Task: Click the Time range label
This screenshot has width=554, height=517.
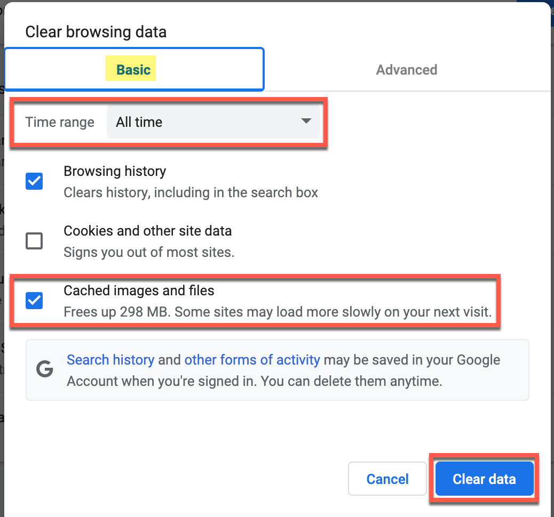Action: click(x=59, y=122)
